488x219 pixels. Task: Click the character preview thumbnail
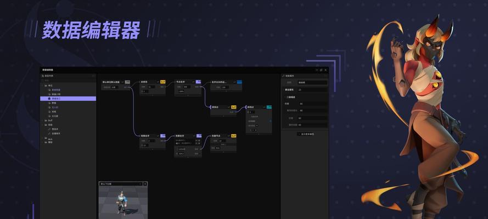click(x=124, y=203)
